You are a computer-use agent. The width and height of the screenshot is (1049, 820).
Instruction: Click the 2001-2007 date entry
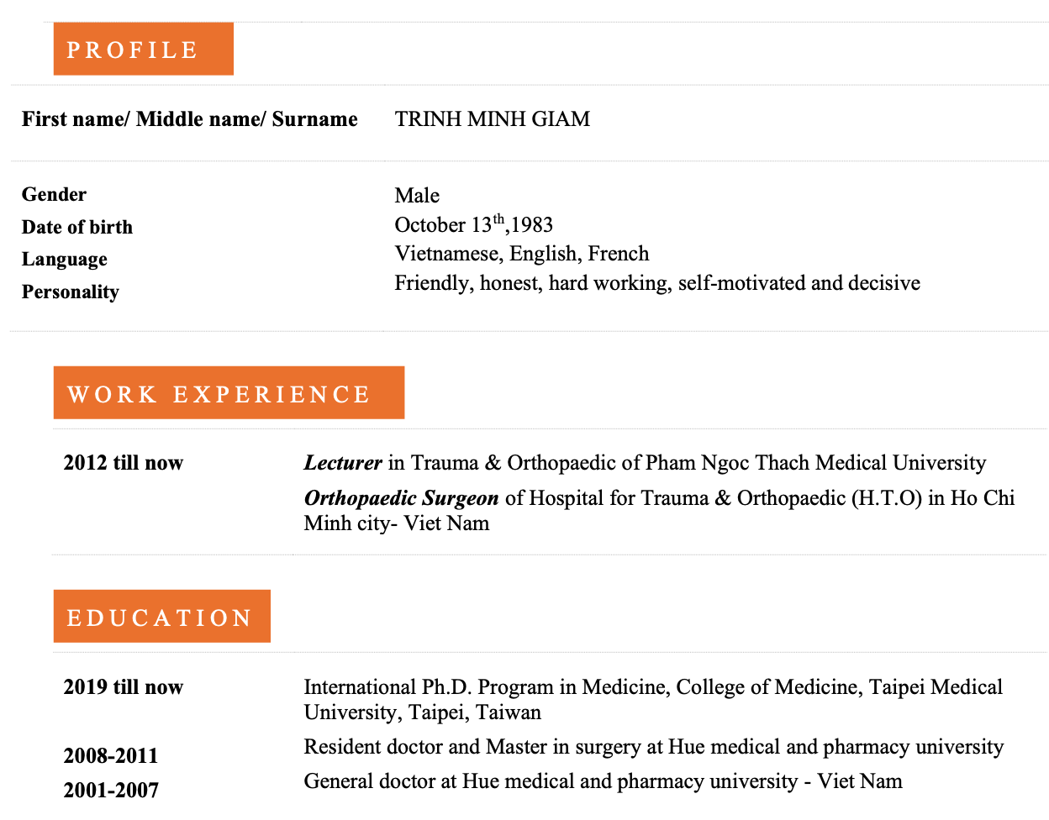(111, 791)
